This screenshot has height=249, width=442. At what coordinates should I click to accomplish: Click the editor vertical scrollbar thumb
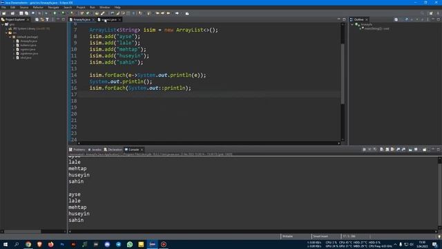point(343,73)
